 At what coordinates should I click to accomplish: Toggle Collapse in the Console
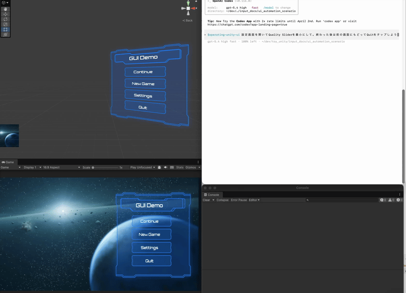[x=222, y=200]
